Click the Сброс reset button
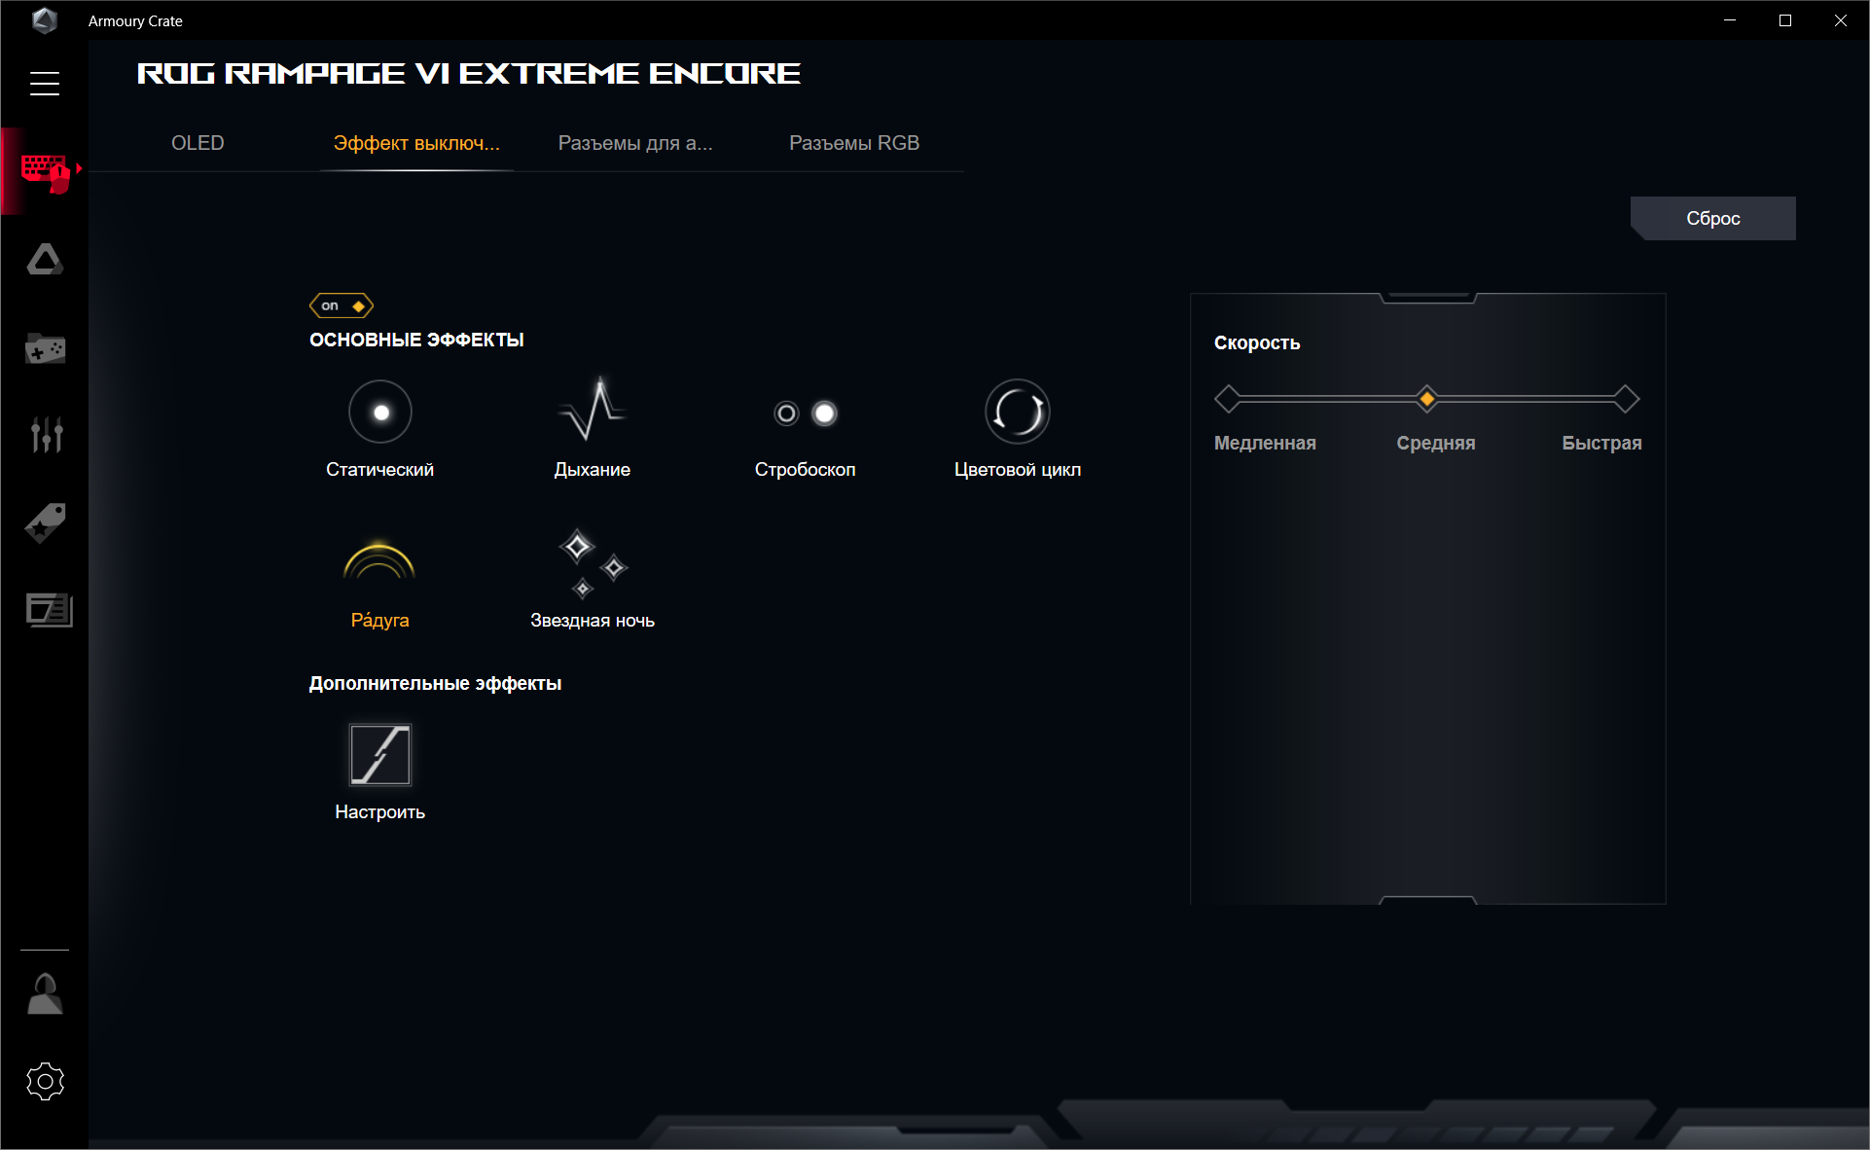Image resolution: width=1870 pixels, height=1150 pixels. pyautogui.click(x=1713, y=219)
